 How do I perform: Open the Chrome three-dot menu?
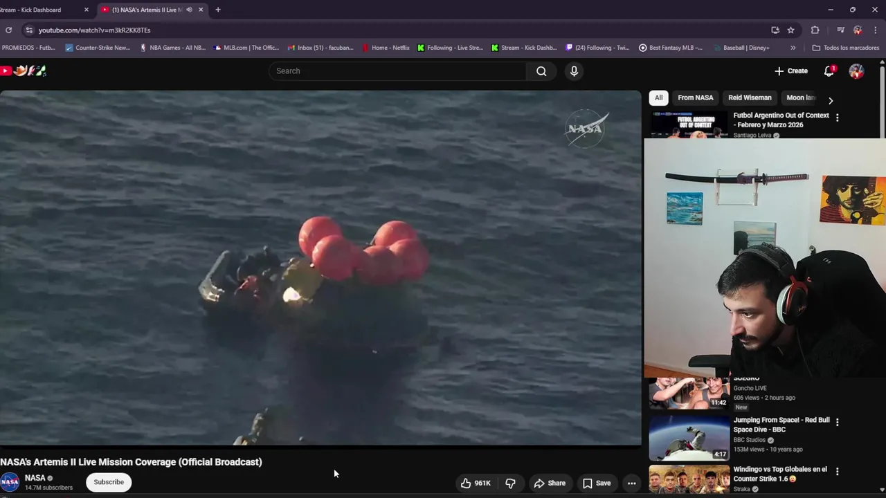[x=876, y=30]
